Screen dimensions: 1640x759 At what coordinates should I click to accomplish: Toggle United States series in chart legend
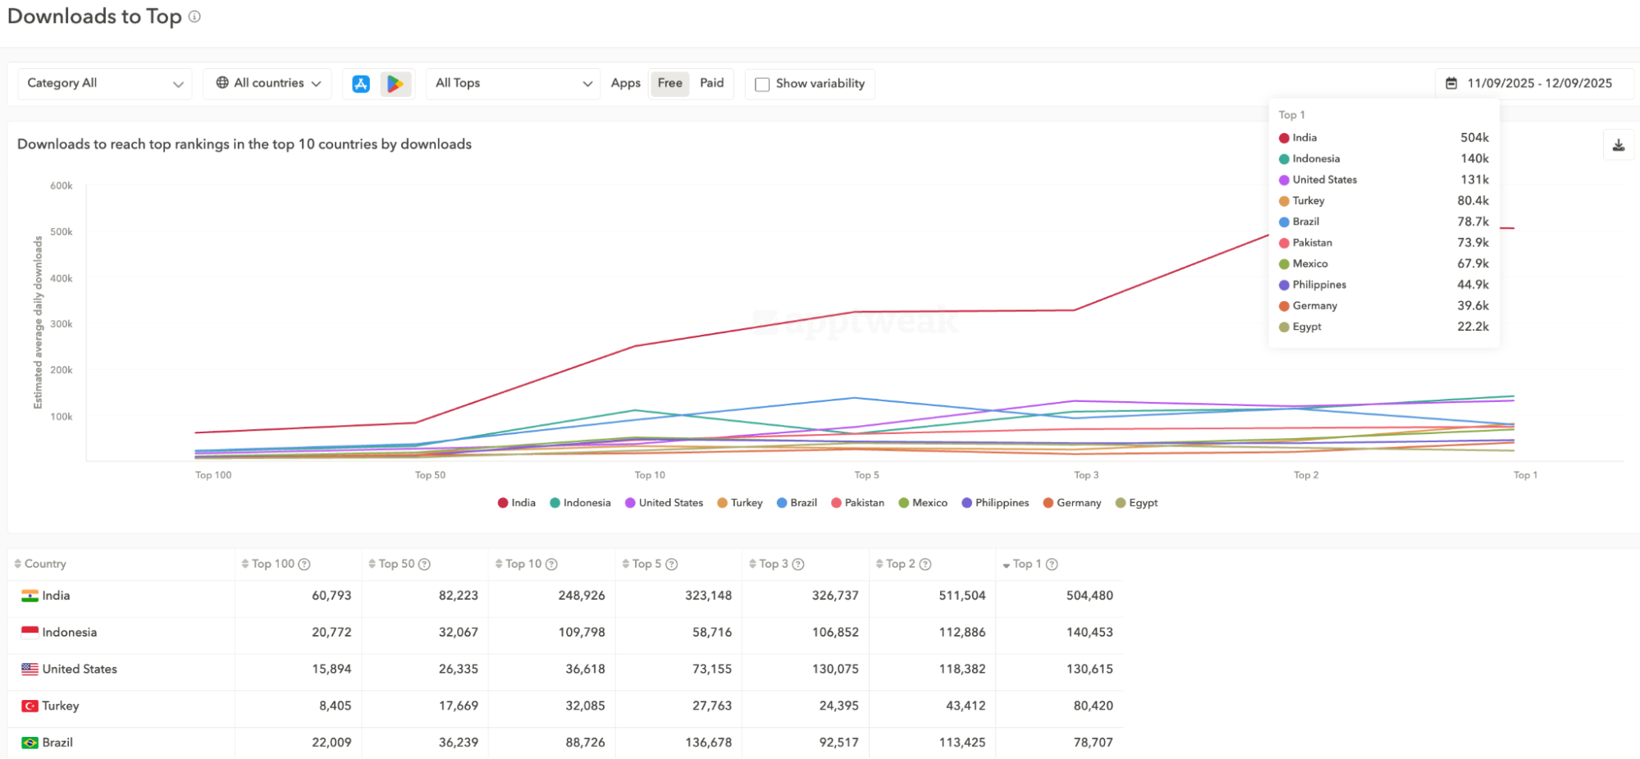coord(664,503)
